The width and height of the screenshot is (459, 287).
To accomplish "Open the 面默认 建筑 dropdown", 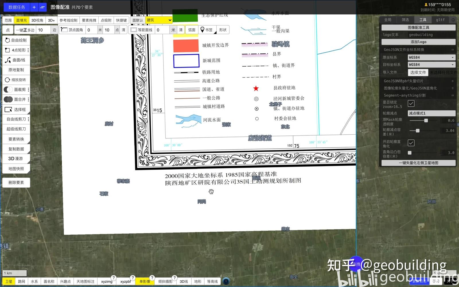I will [x=158, y=20].
